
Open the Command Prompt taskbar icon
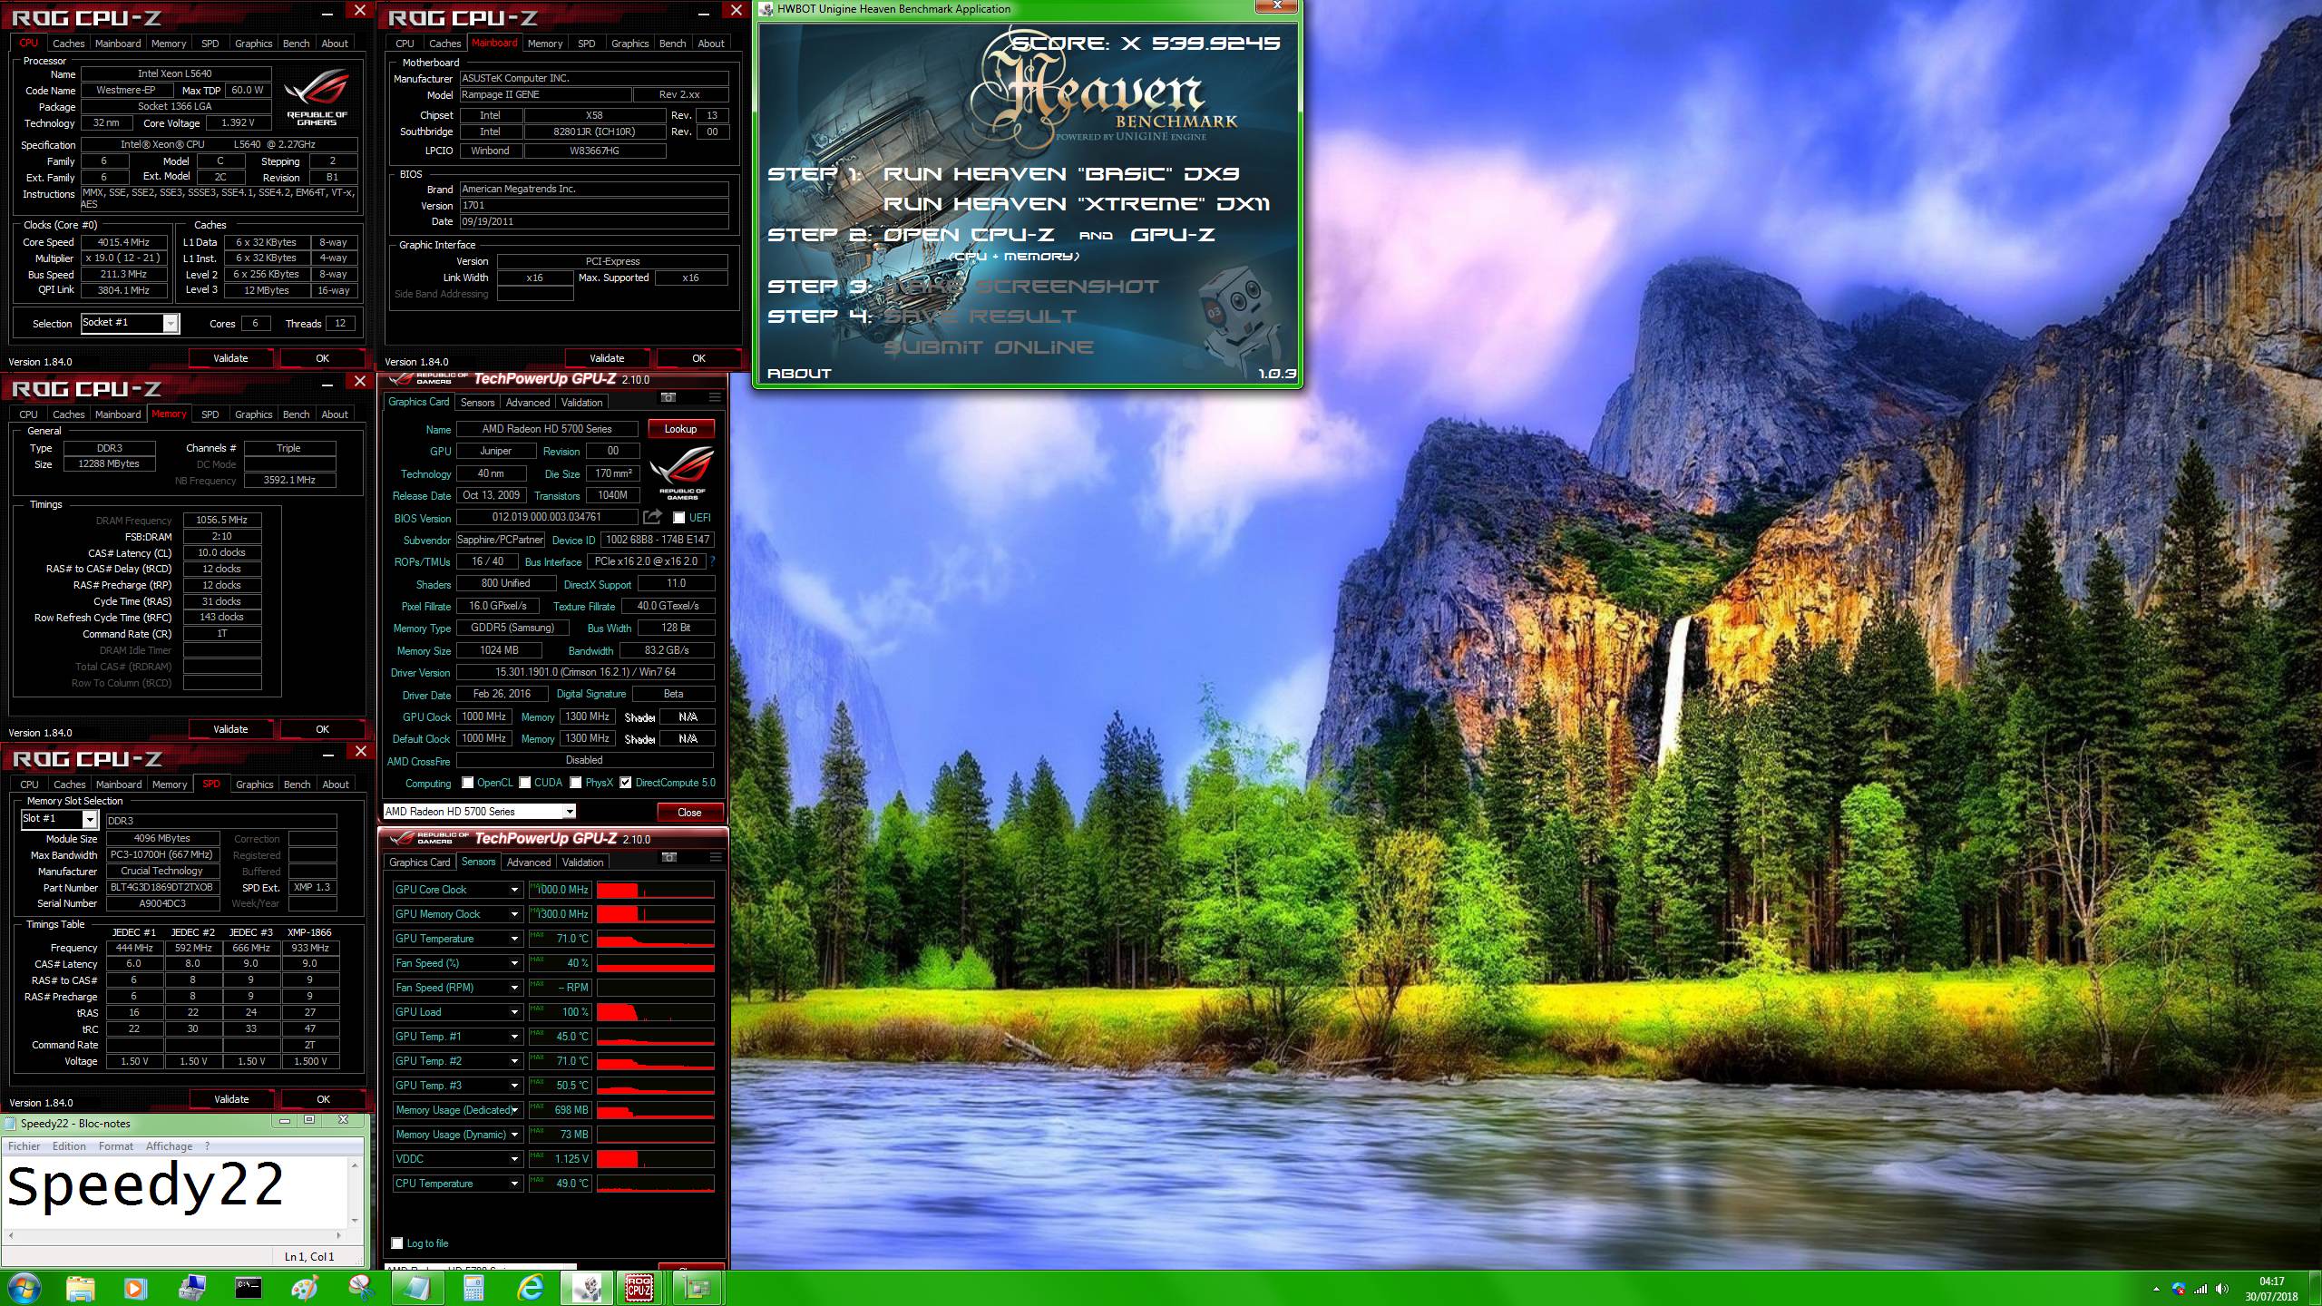coord(248,1287)
